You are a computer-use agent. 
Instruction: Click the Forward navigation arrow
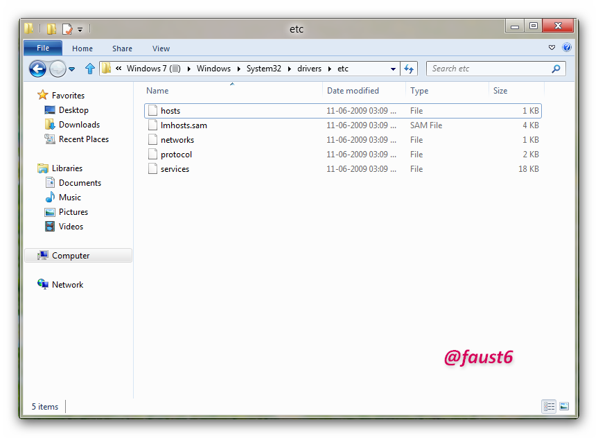(58, 69)
